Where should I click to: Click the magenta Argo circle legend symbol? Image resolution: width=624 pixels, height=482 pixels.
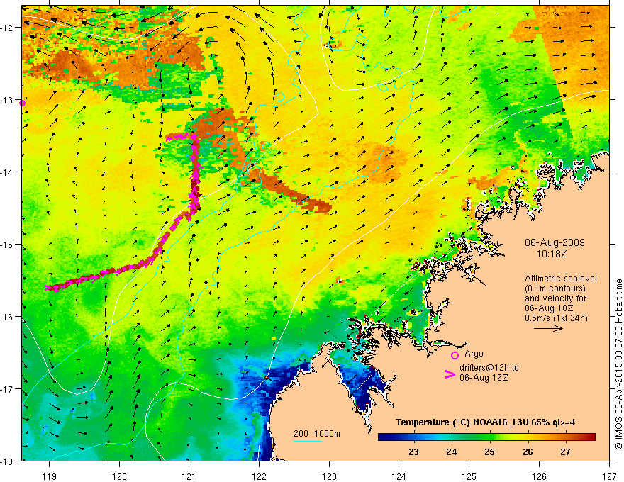(455, 355)
